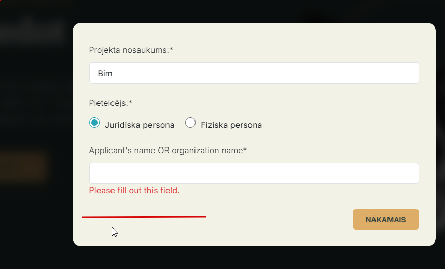Click the red horizontal line in the dialog

point(144,217)
